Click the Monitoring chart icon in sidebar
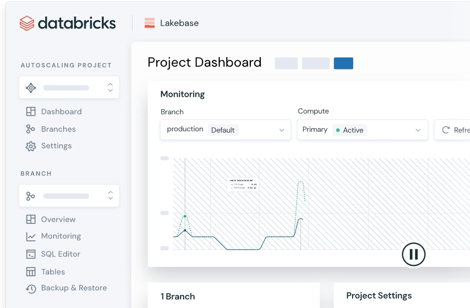The height and width of the screenshot is (308, 470). coord(31,236)
